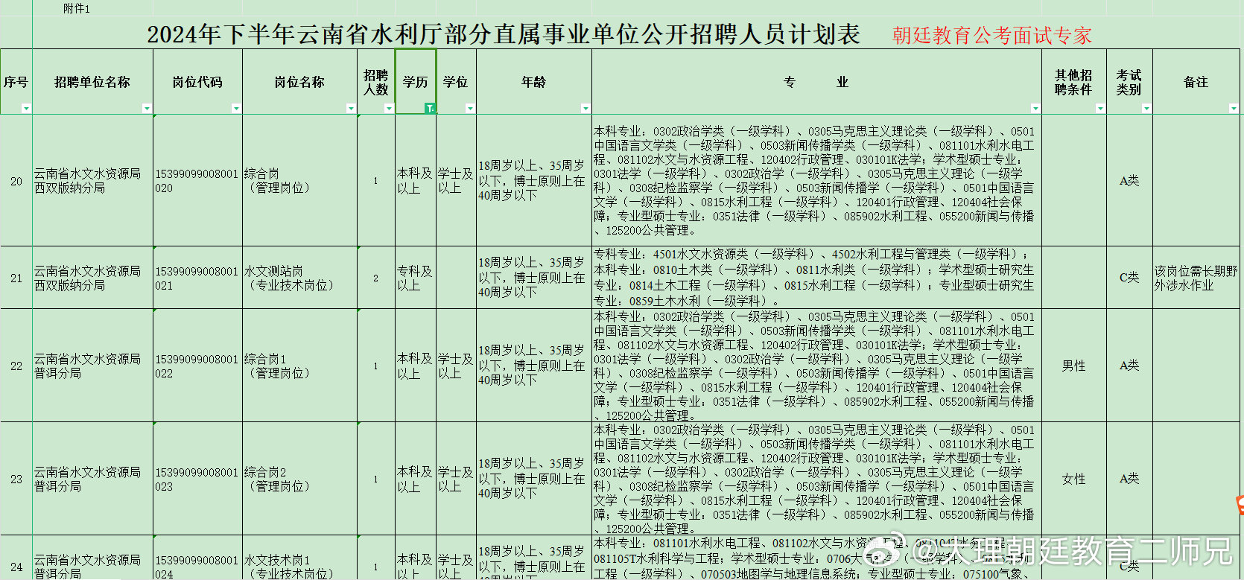Click the 专科及以上 education cell
Screen dimensions: 1244x580
pyautogui.click(x=416, y=278)
